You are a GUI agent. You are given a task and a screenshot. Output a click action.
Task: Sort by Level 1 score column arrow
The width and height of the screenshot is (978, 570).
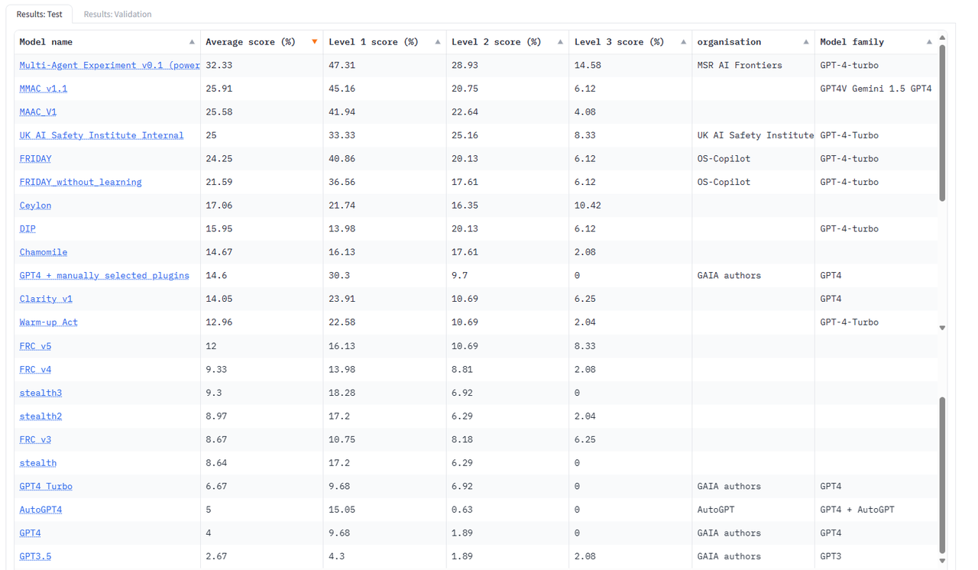[x=438, y=42]
